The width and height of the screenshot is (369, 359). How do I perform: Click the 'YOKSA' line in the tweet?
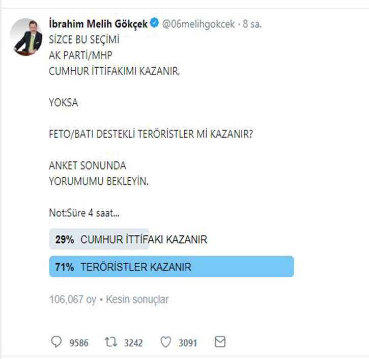[64, 103]
